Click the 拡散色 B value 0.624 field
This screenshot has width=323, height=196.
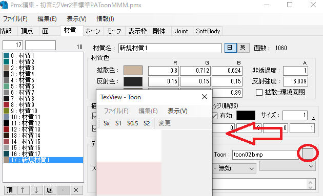coord(227,71)
